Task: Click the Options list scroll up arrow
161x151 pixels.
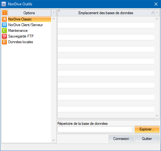Action: point(54,19)
